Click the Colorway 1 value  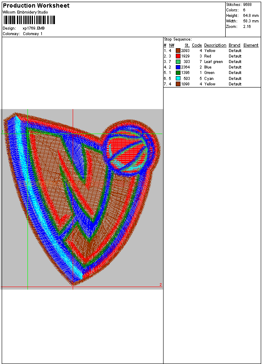pos(33,34)
